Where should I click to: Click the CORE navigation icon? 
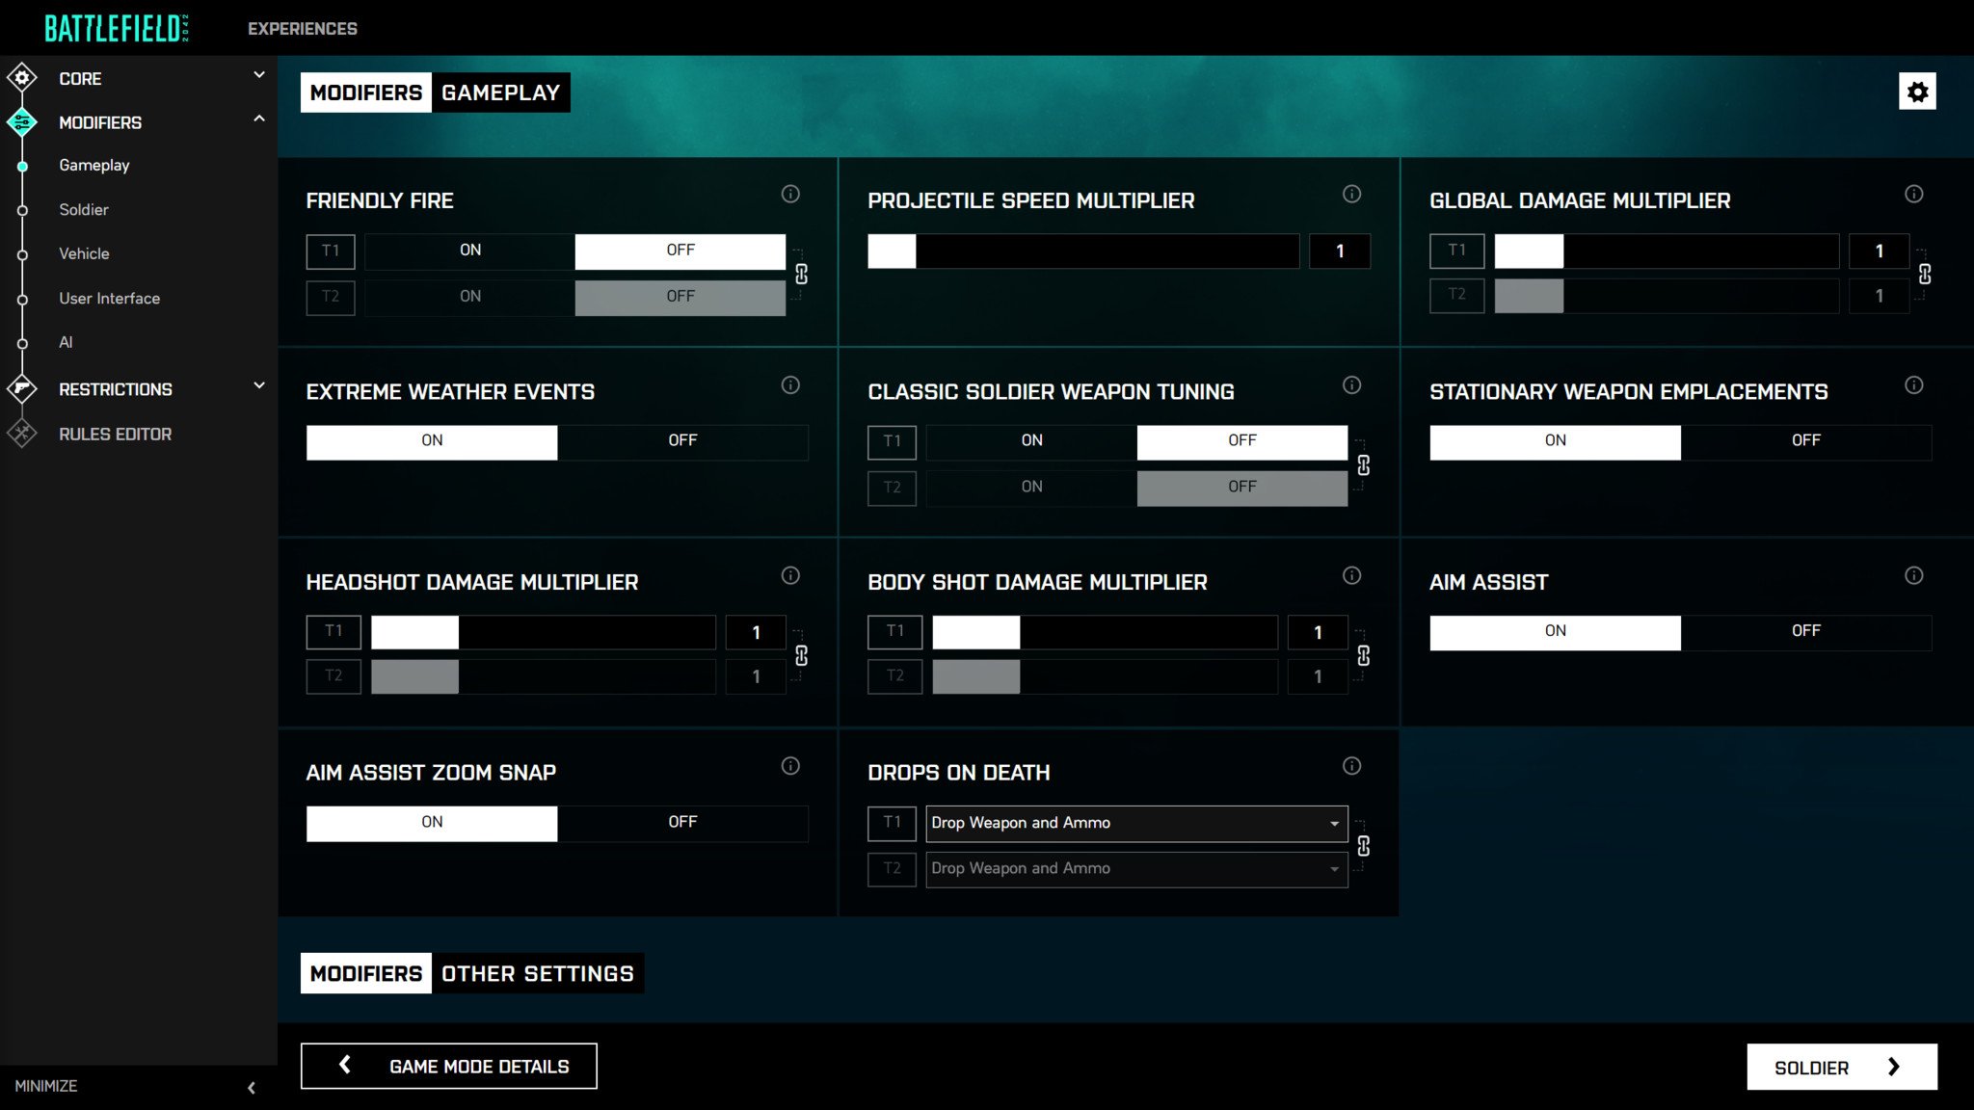click(x=22, y=77)
